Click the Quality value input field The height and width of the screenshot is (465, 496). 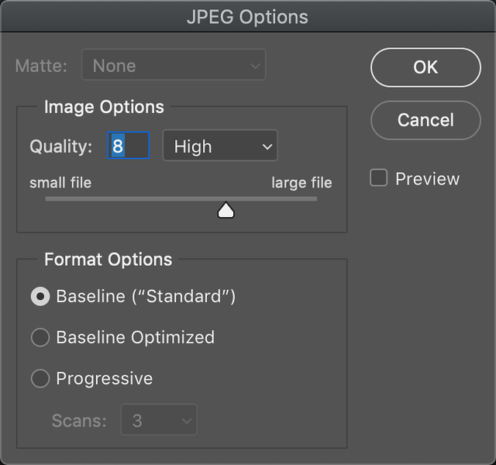click(129, 146)
